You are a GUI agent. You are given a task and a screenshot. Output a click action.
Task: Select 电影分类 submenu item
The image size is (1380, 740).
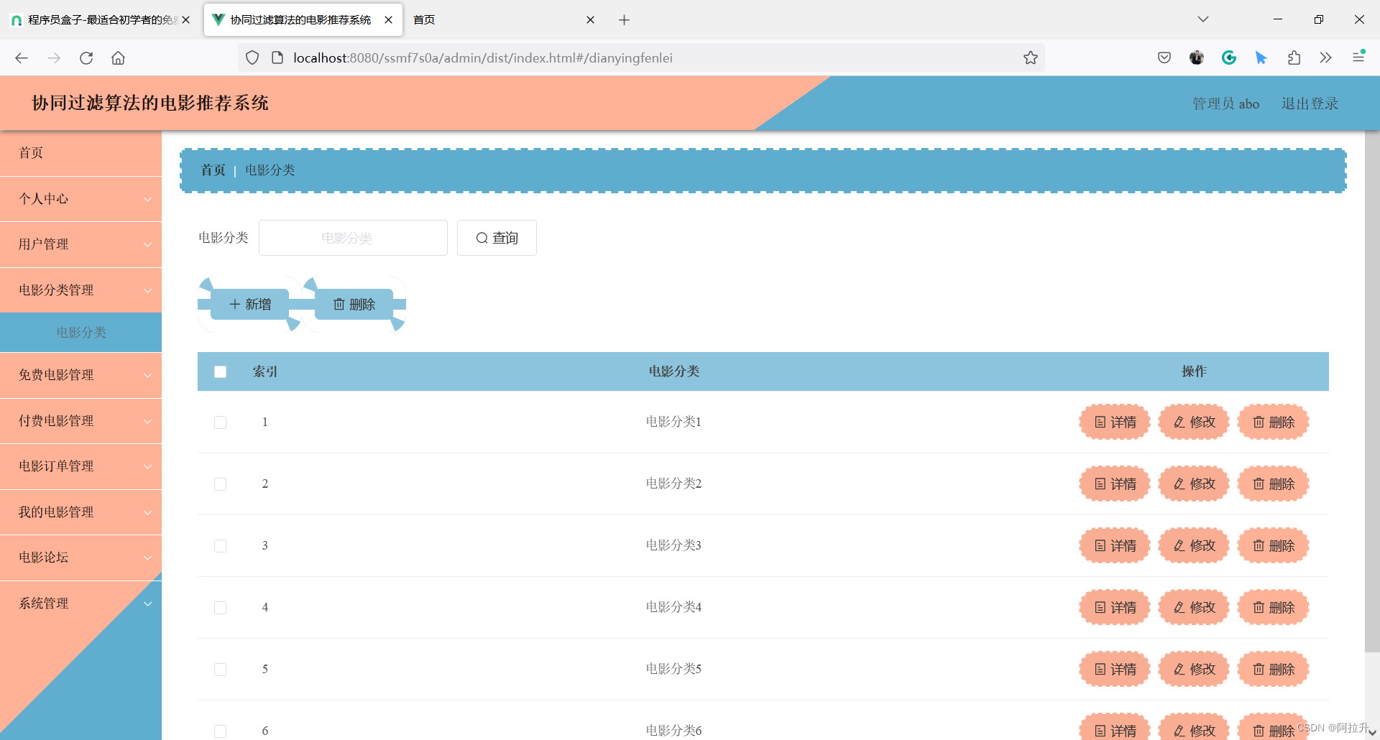coord(80,333)
